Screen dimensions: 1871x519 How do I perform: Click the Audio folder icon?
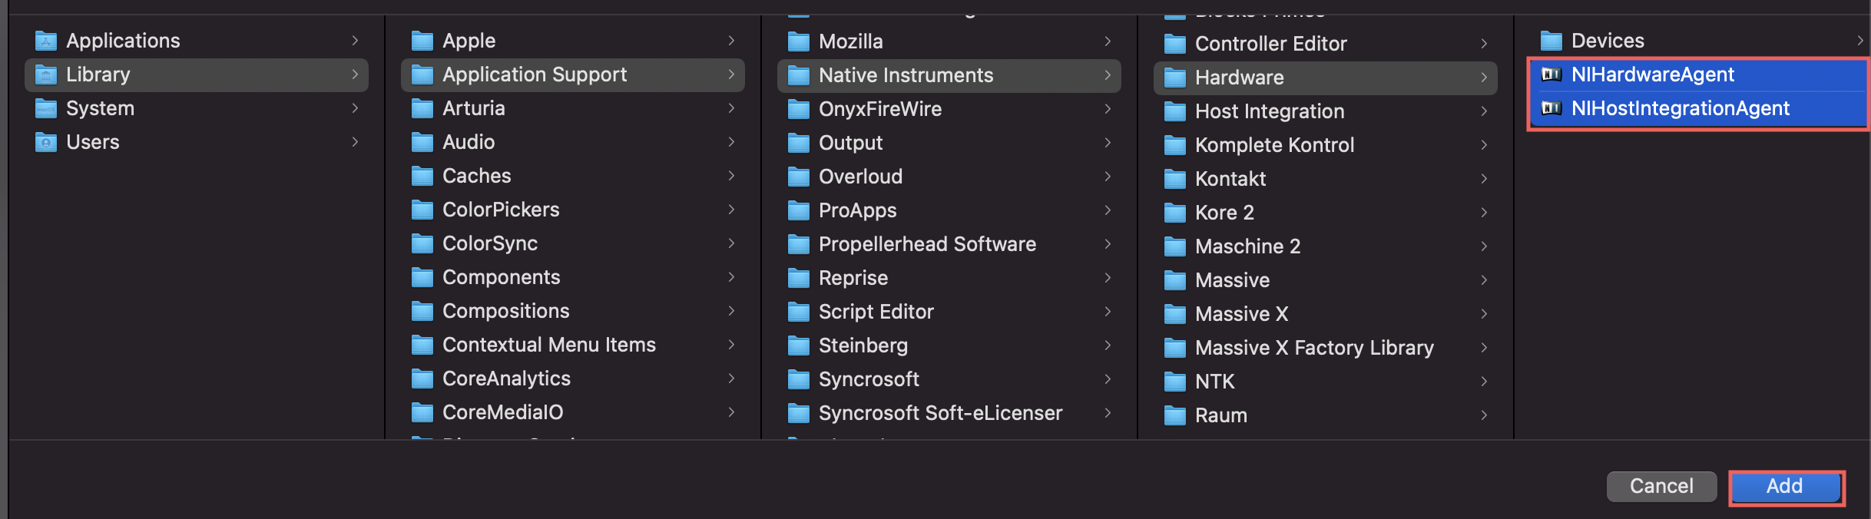[x=422, y=142]
